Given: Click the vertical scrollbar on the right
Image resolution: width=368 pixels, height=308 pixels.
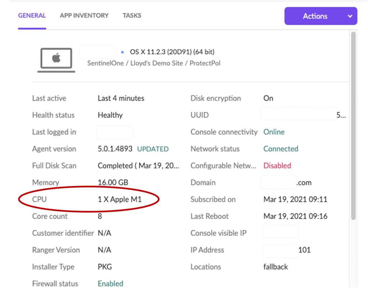Looking at the screenshot, I should coord(353,126).
